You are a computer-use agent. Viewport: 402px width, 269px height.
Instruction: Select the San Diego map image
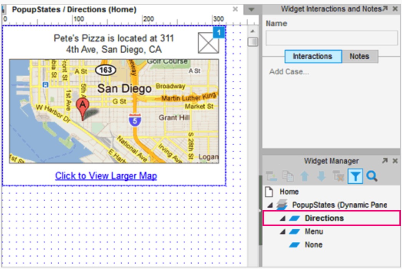tap(114, 111)
